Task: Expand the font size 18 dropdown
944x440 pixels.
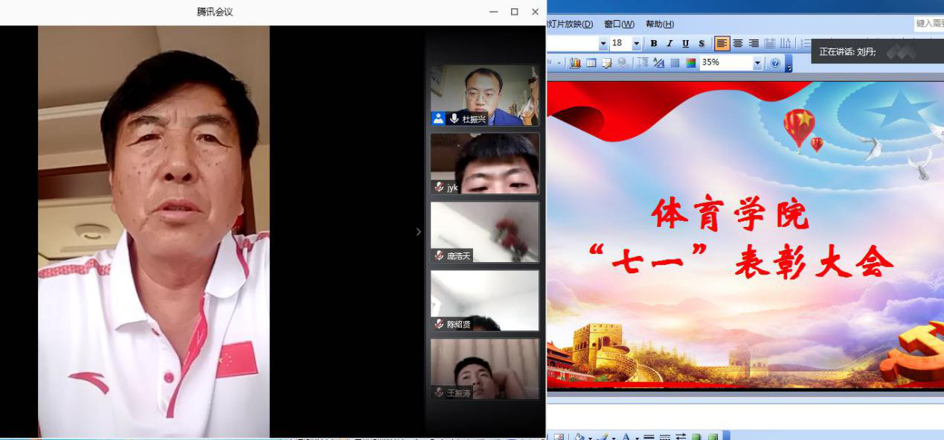Action: click(x=636, y=44)
